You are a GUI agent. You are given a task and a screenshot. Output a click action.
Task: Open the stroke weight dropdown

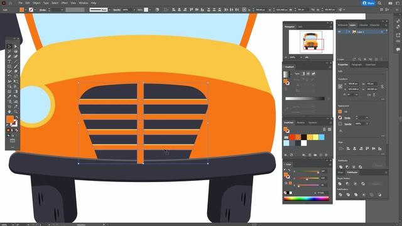coord(62,10)
